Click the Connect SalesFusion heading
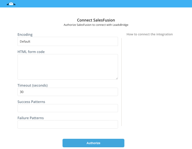The height and width of the screenshot is (149, 192). [x=96, y=20]
